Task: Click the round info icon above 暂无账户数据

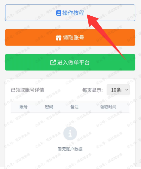Action: click(x=70, y=133)
